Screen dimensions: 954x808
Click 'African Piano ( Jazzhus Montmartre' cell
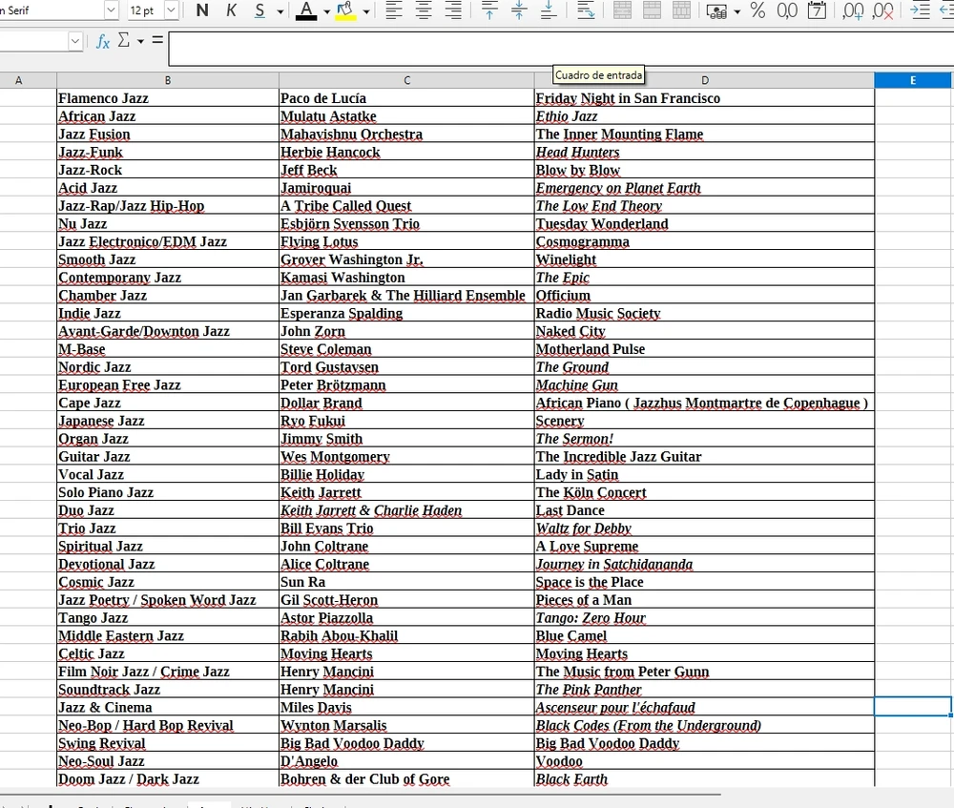click(x=705, y=403)
